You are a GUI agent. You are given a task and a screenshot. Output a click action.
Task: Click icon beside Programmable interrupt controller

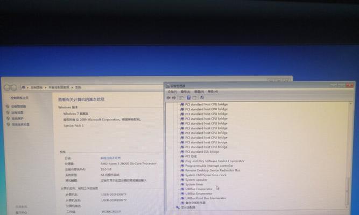pyautogui.click(x=182, y=166)
